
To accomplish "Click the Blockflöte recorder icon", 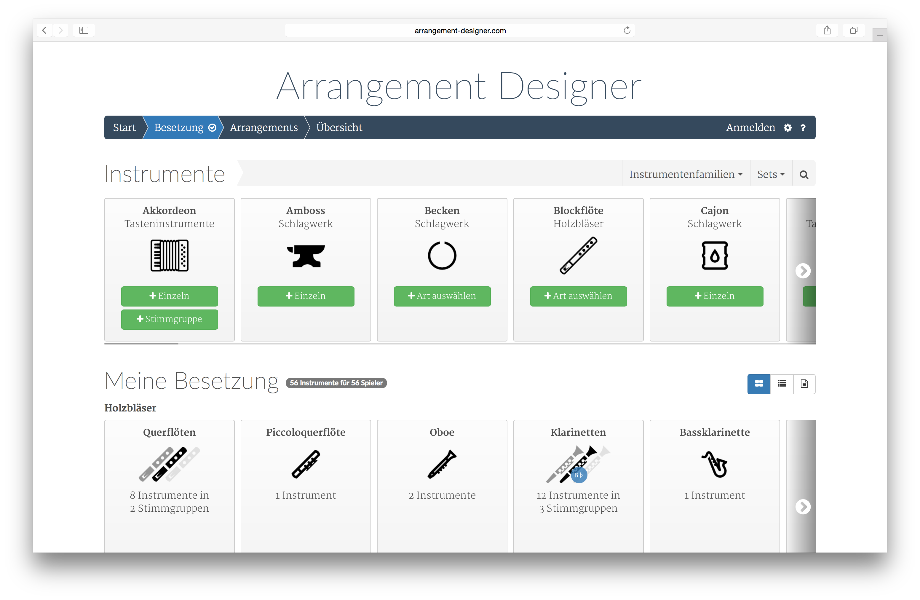I will [x=578, y=256].
